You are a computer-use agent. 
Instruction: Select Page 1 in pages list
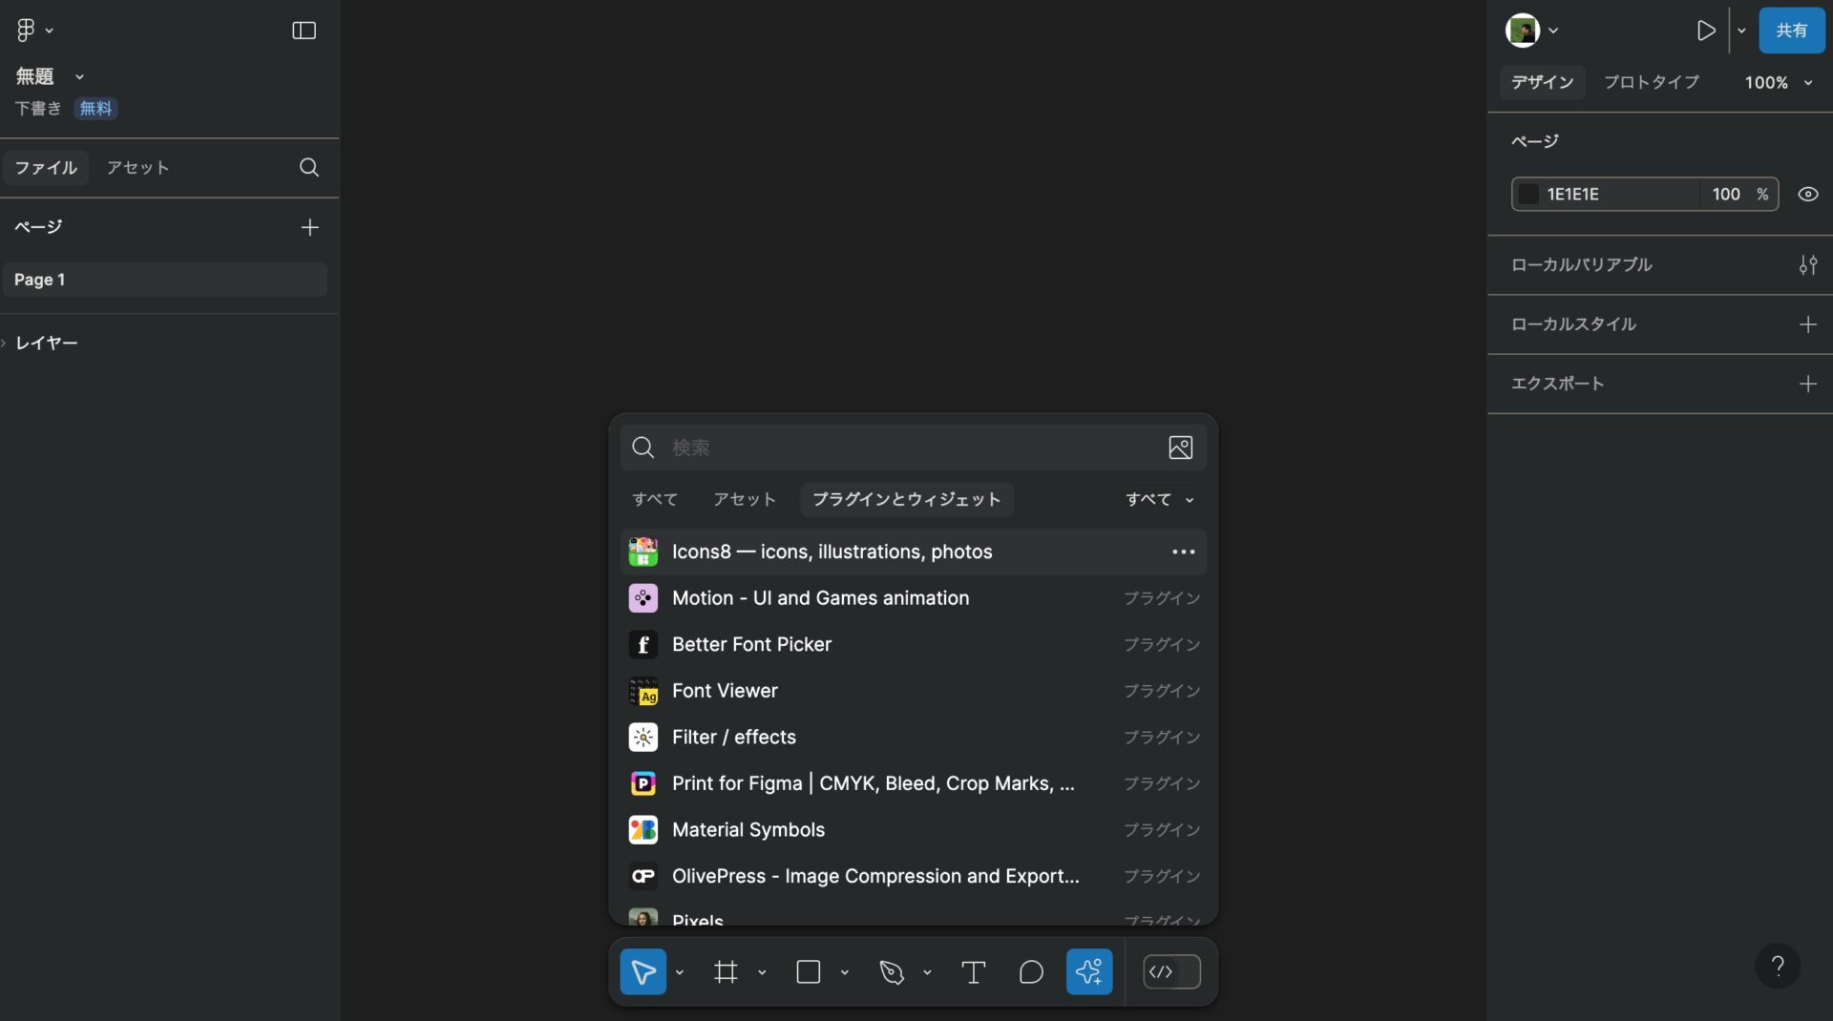point(164,280)
